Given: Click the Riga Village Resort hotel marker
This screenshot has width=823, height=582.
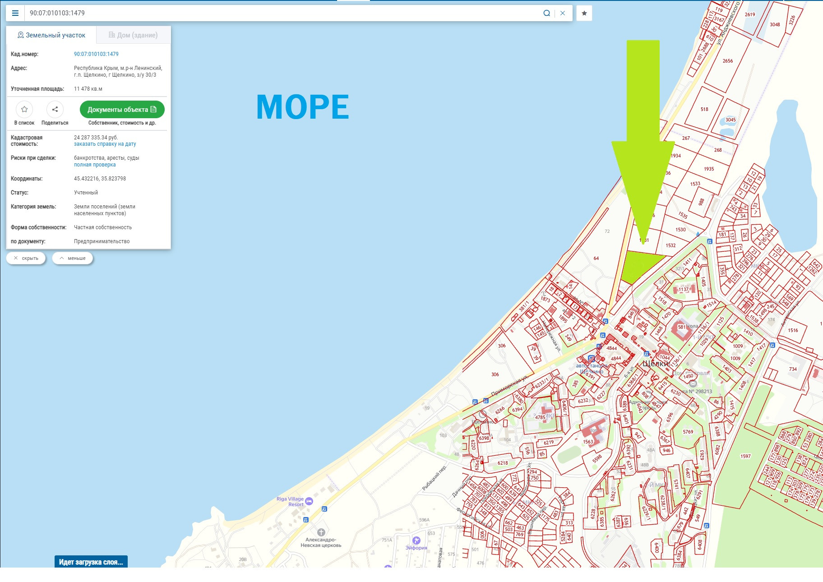Looking at the screenshot, I should (309, 501).
